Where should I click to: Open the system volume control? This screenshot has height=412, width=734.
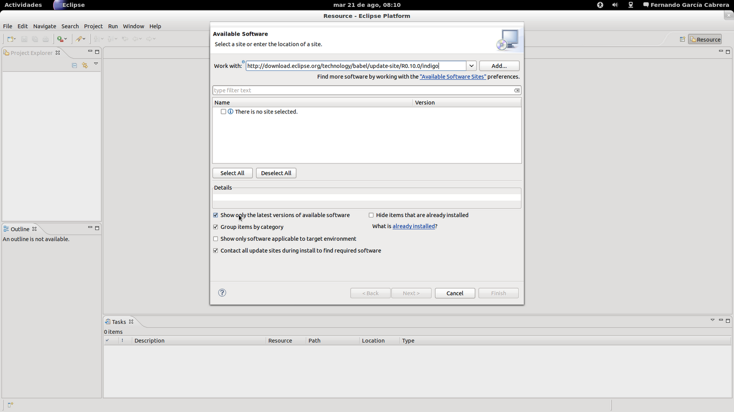coord(615,5)
